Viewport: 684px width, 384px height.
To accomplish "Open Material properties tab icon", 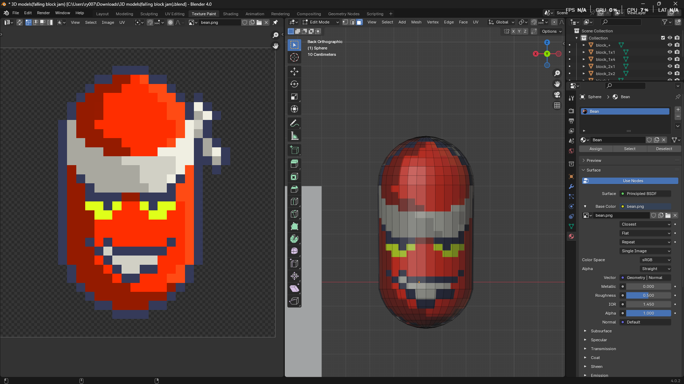I will coord(571,236).
